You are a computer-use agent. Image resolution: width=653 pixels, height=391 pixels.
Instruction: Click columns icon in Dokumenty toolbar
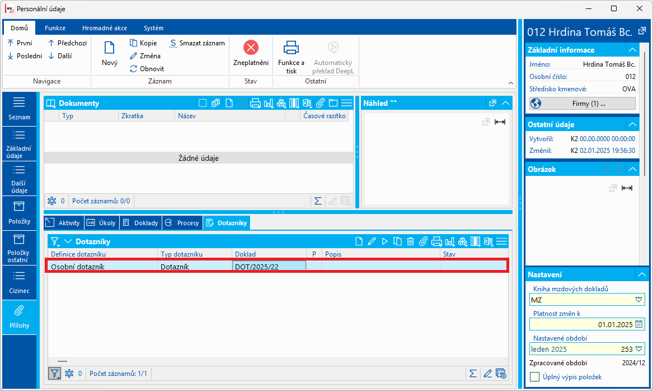tap(294, 103)
